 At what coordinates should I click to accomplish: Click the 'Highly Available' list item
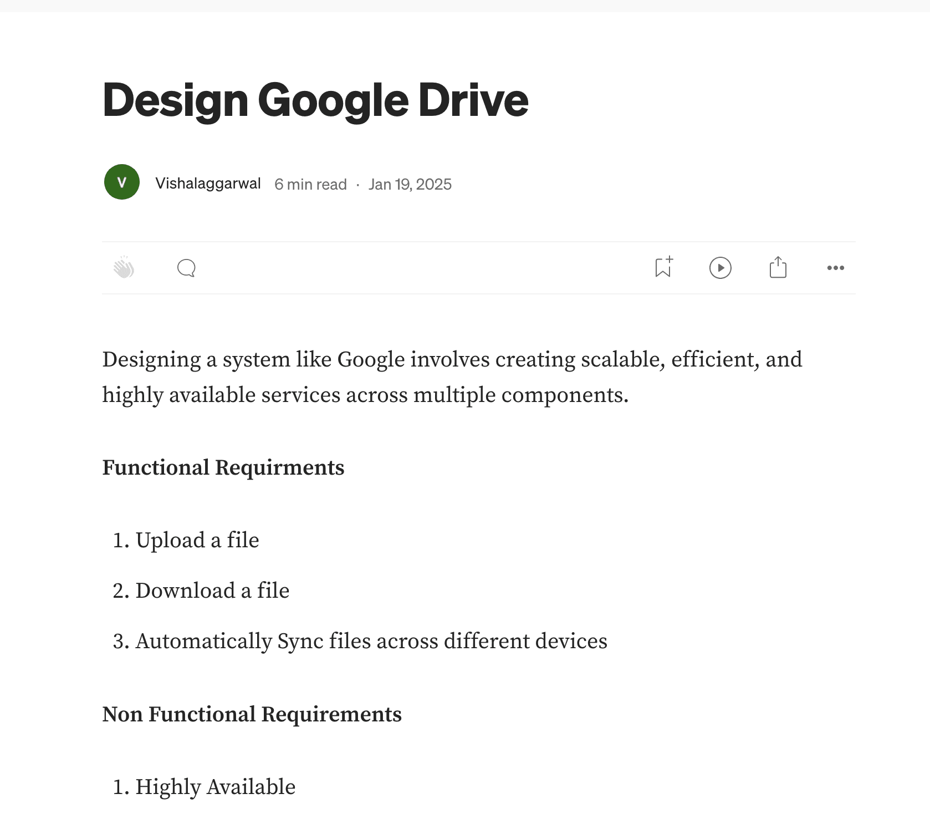[x=216, y=787]
